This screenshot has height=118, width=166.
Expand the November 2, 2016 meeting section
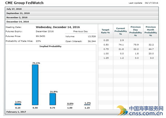click(82, 17)
